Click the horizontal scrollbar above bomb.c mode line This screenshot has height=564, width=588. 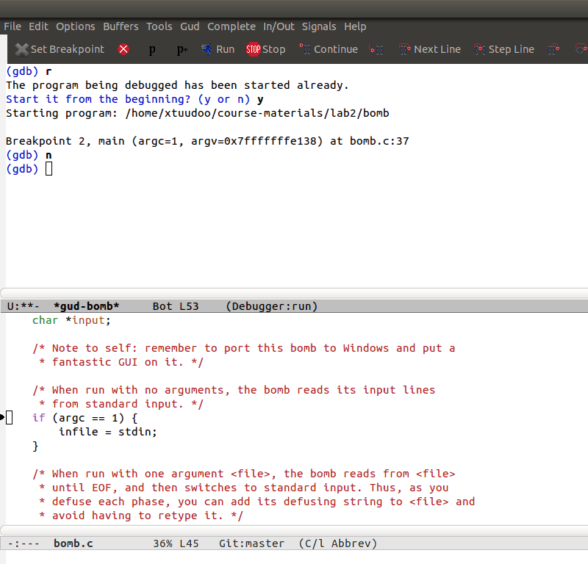point(294,531)
